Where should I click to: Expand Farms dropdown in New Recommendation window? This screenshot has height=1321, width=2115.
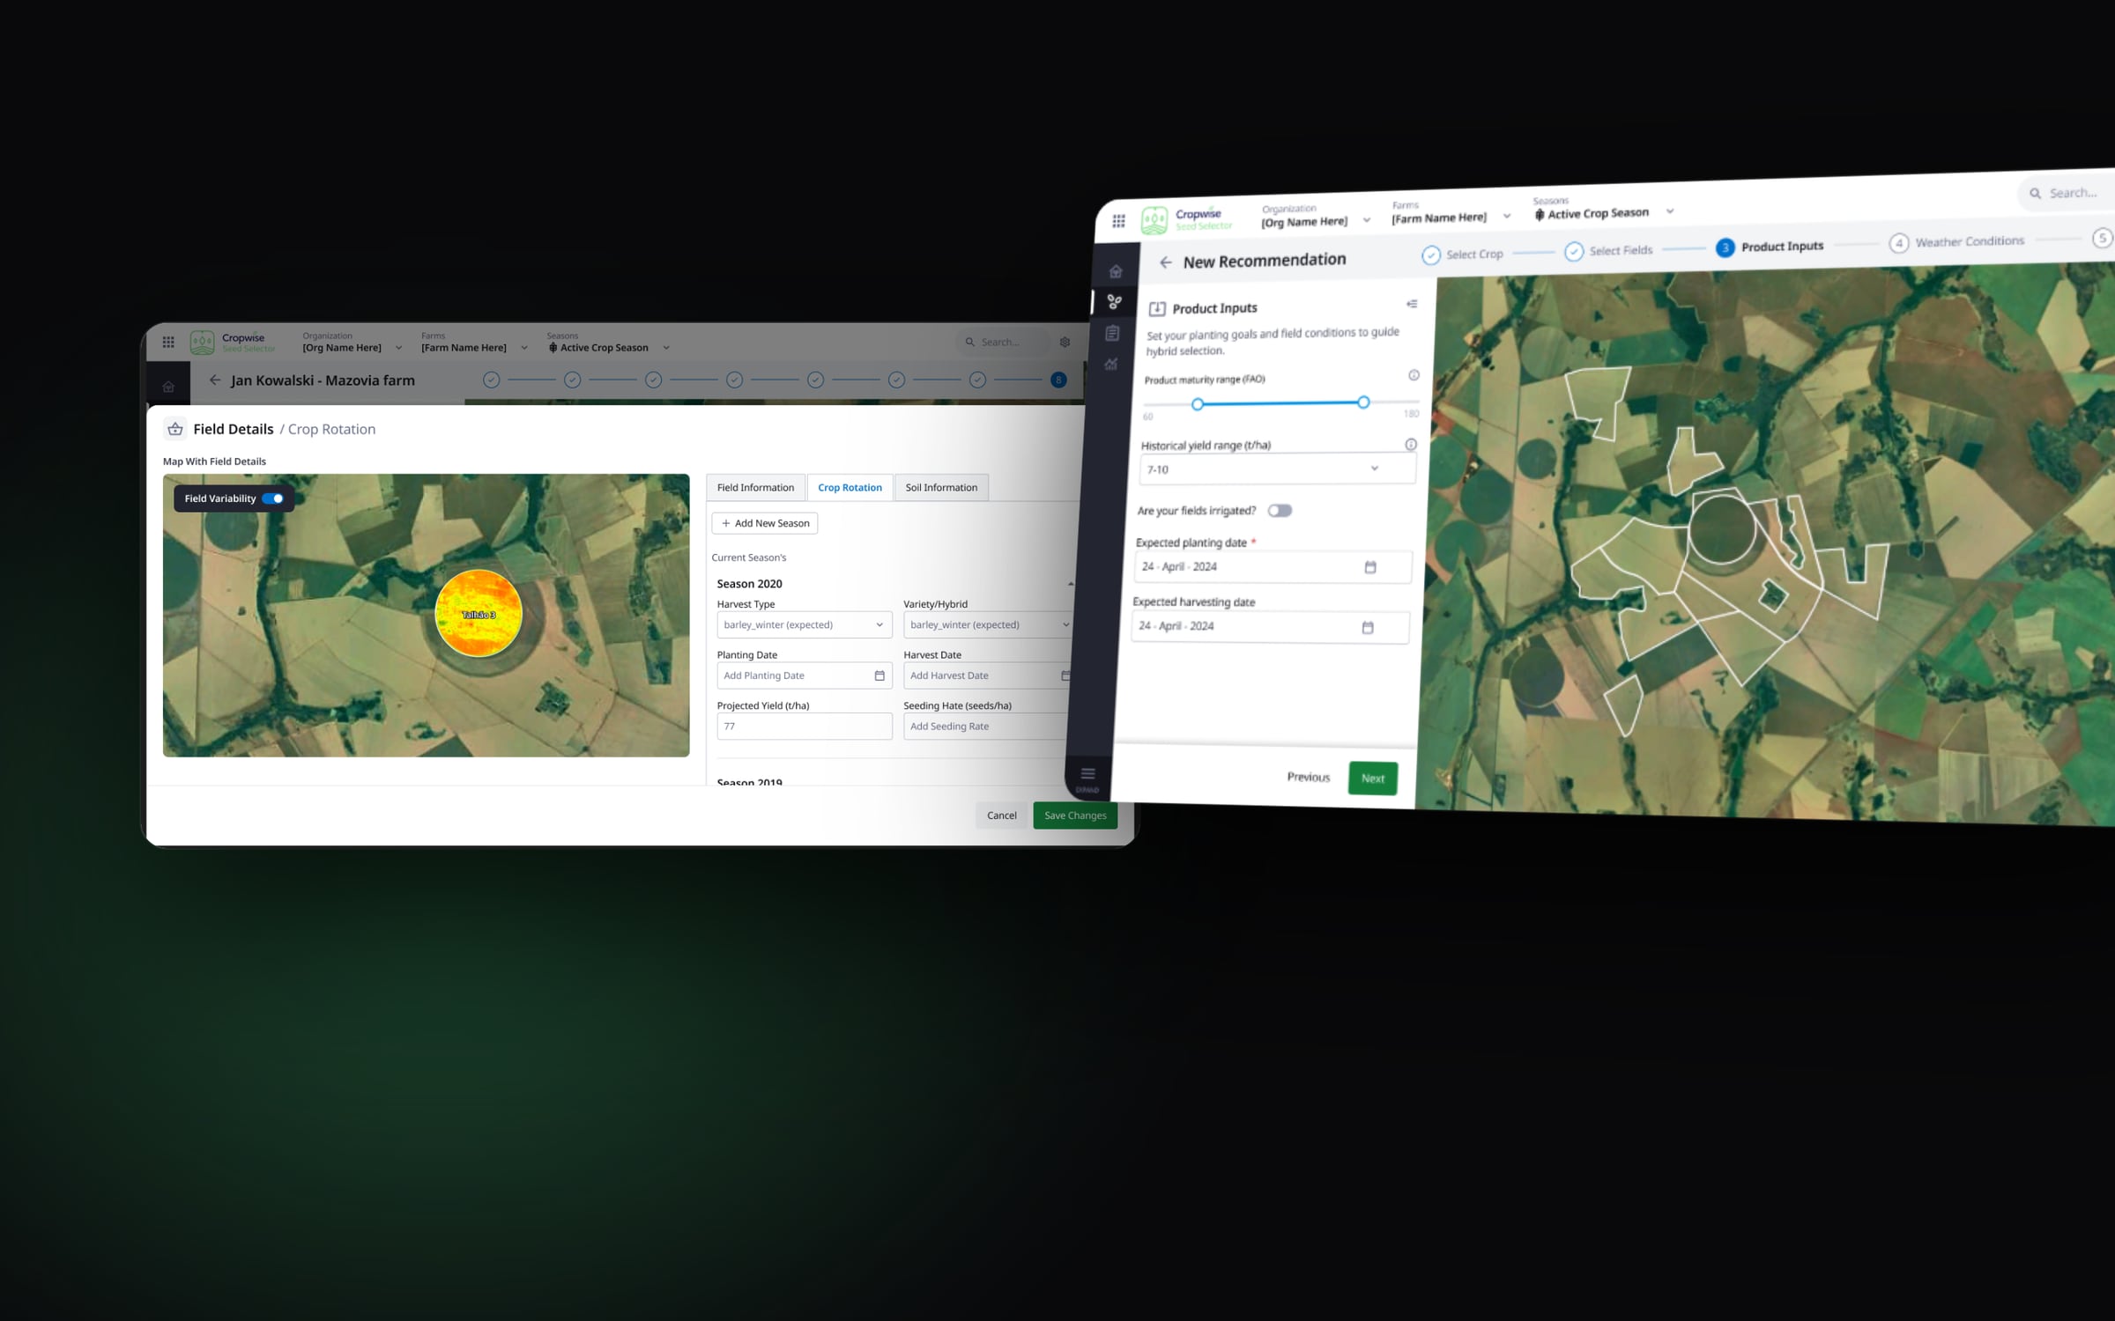(1507, 216)
